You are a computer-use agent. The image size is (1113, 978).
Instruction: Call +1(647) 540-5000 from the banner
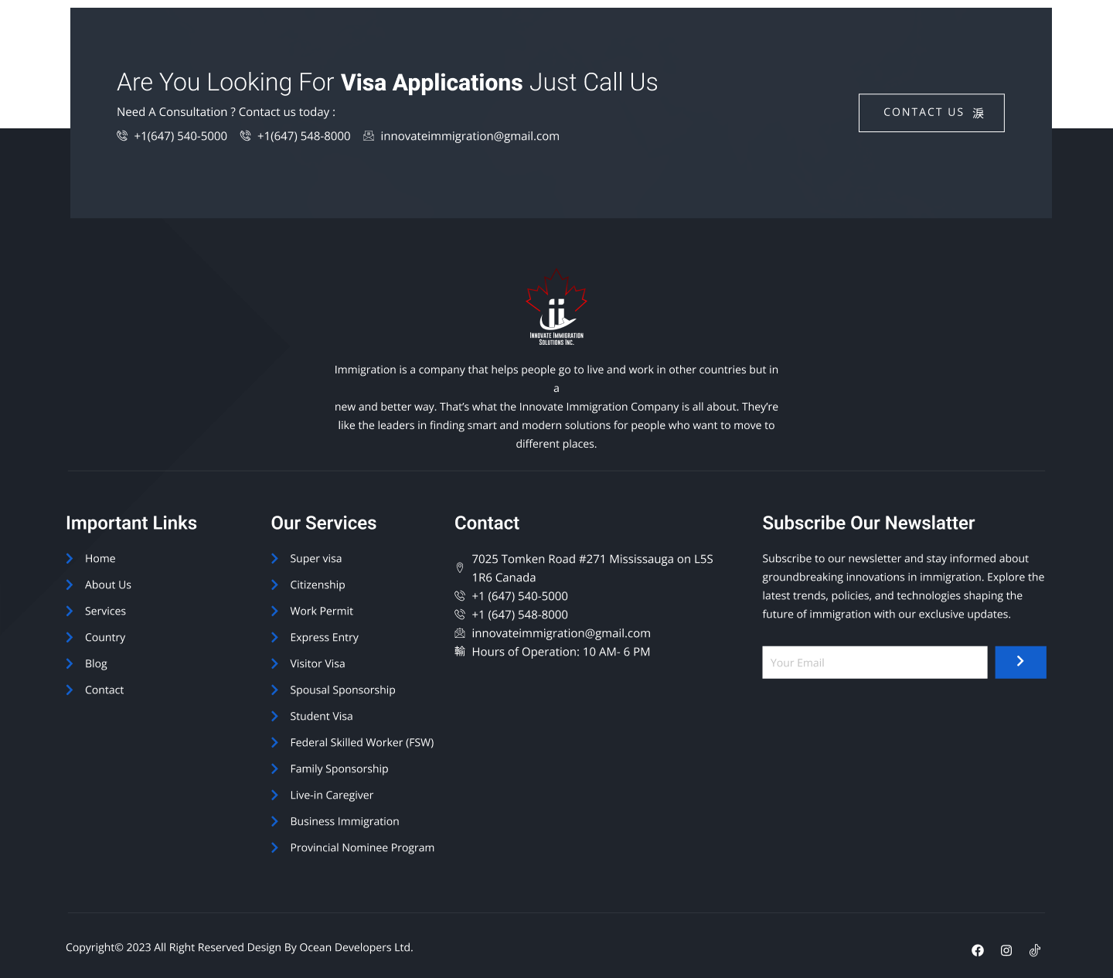pos(181,136)
